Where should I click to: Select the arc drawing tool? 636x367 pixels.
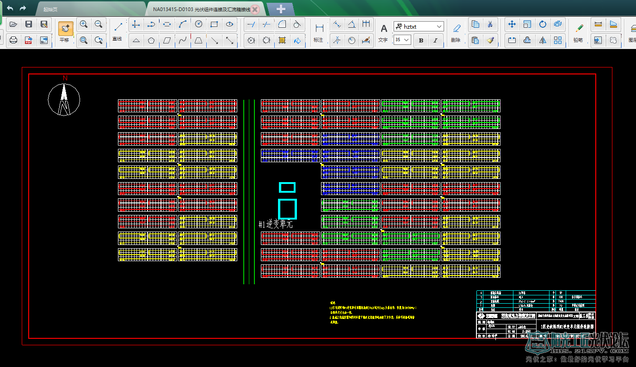[x=183, y=24]
